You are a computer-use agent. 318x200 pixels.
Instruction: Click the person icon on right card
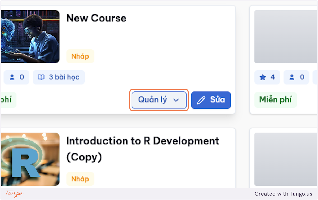292,77
